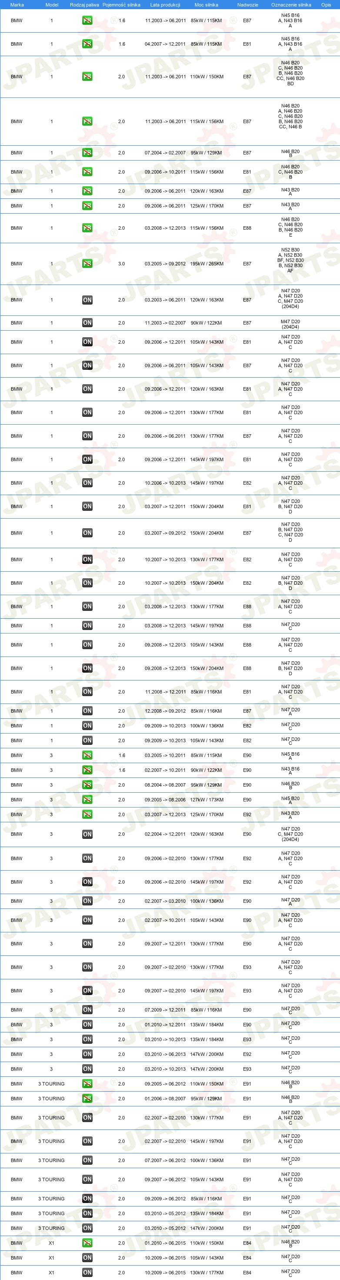Screen dimensions: 340x1280
Task: Click the '03.2005 -> 09.2012' production years cell
Action: coord(165,264)
